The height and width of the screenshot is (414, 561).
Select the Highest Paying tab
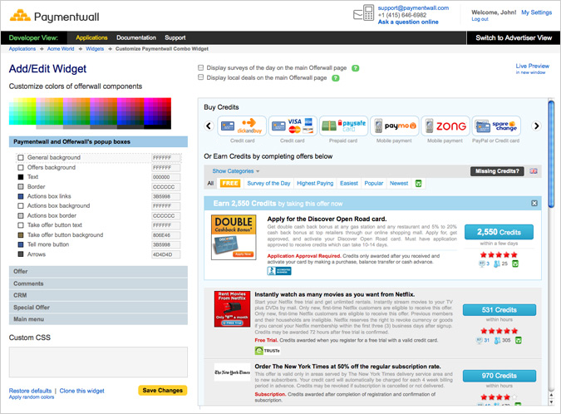click(315, 183)
